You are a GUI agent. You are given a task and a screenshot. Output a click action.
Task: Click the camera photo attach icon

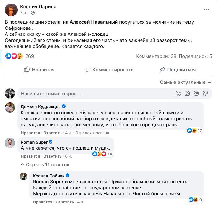tap(187, 94)
